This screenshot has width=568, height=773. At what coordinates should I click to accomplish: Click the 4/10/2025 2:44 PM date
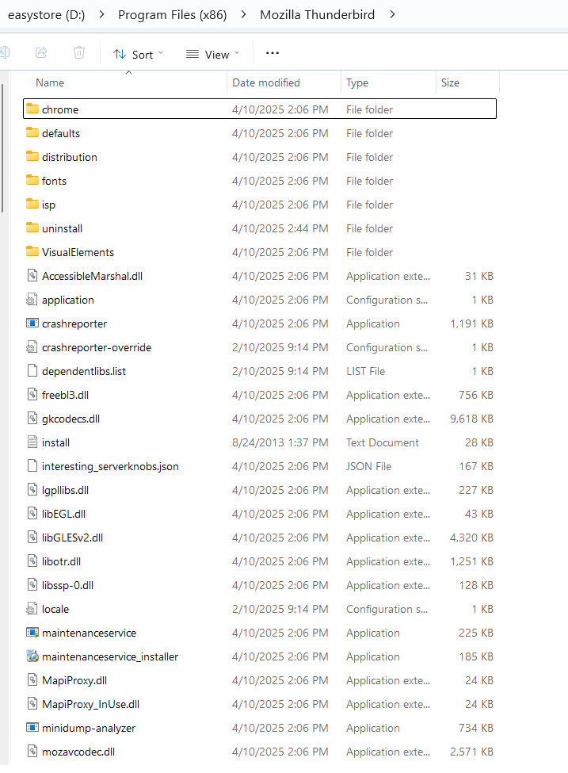click(280, 228)
